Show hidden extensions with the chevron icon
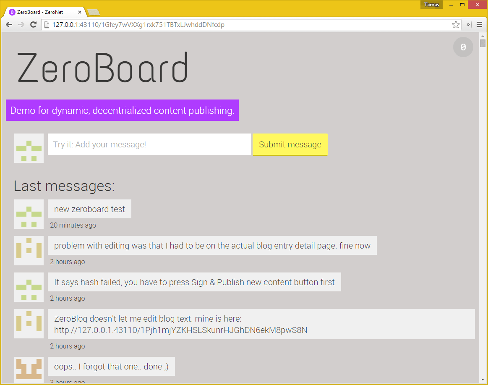The height and width of the screenshot is (385, 488). [x=468, y=25]
